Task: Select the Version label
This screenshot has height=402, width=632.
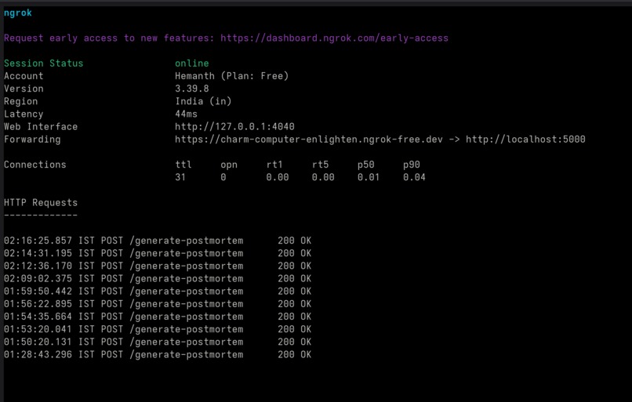Action: click(24, 89)
